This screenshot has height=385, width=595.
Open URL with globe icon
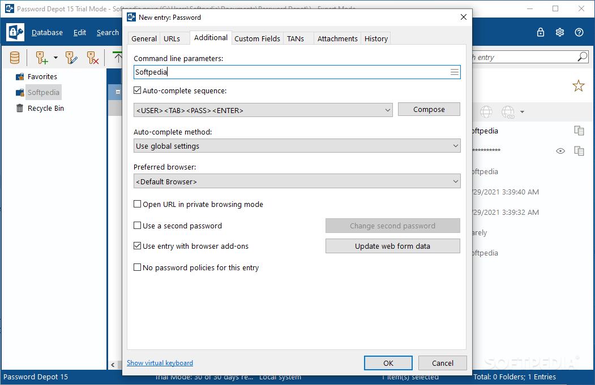click(x=486, y=112)
